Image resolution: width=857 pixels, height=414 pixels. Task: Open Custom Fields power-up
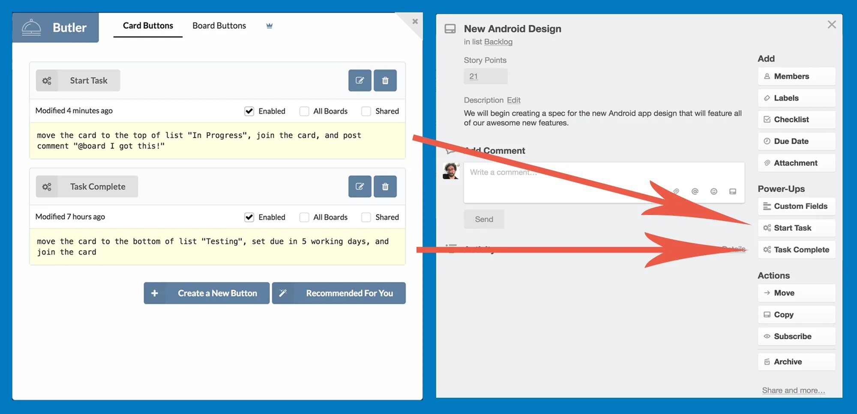tap(797, 206)
